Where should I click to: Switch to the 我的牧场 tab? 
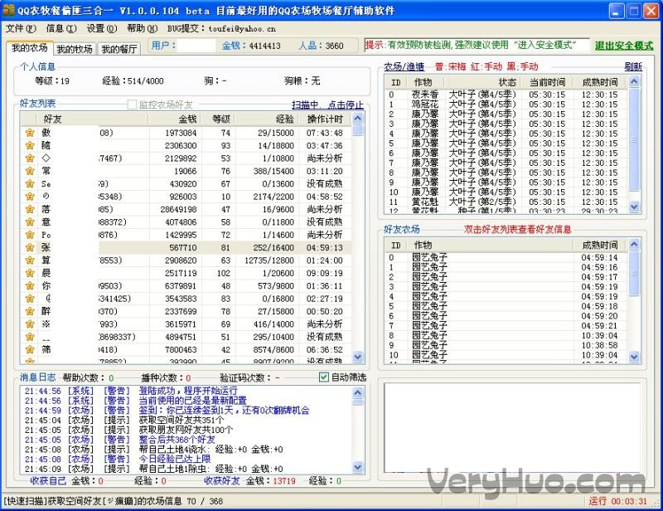[75, 49]
